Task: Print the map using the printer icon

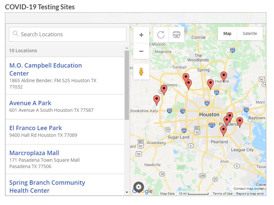Action: point(177,35)
